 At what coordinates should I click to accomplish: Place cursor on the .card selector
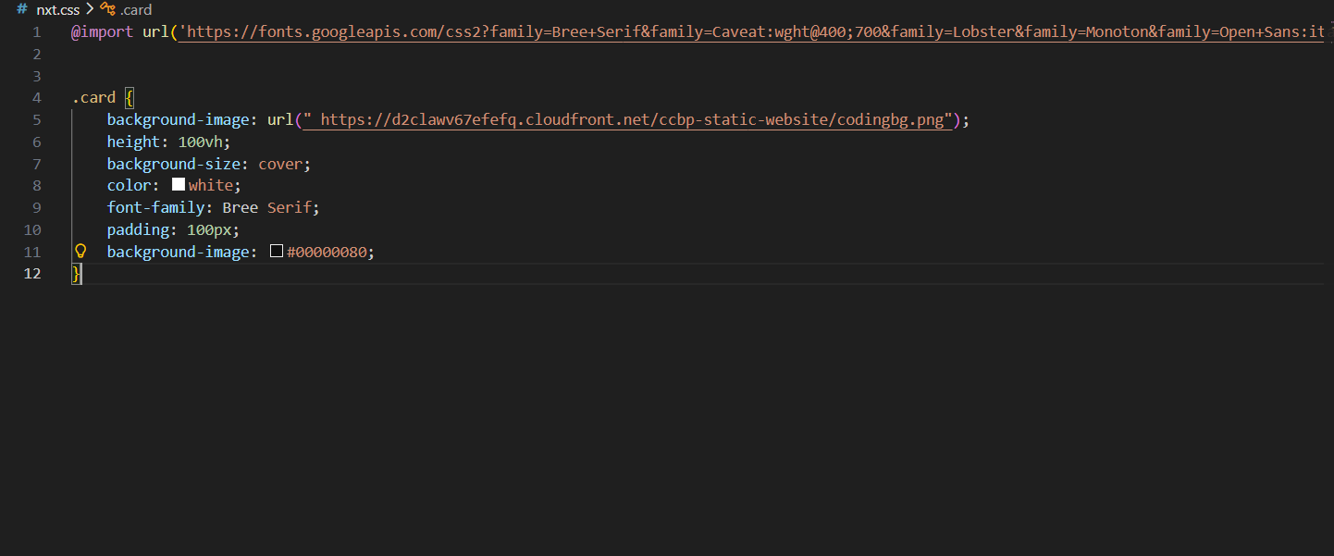pos(93,98)
